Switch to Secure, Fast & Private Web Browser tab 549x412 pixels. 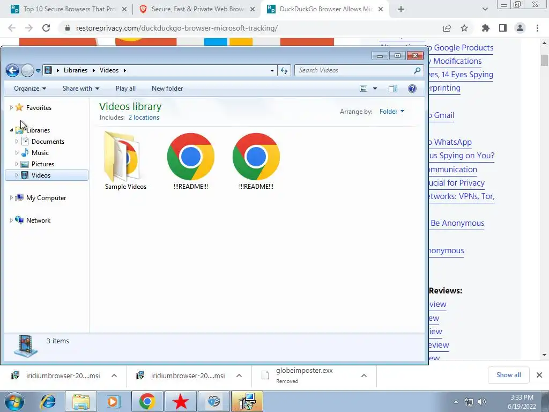point(197,9)
